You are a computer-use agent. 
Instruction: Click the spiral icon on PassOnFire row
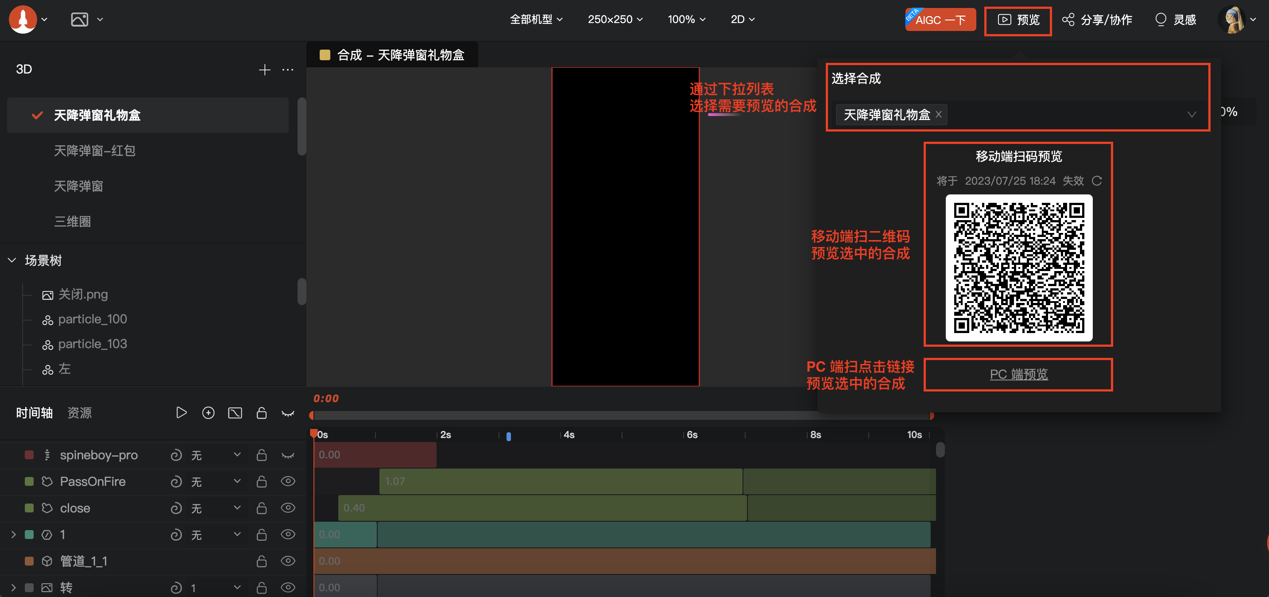tap(176, 482)
